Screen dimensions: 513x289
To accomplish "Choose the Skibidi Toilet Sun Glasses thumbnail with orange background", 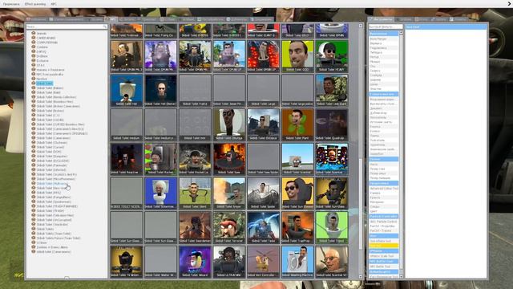I will click(x=297, y=193).
